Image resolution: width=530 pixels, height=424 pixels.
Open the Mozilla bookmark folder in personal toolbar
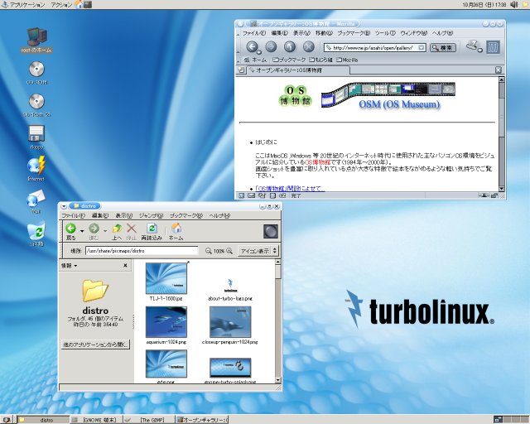pos(347,60)
